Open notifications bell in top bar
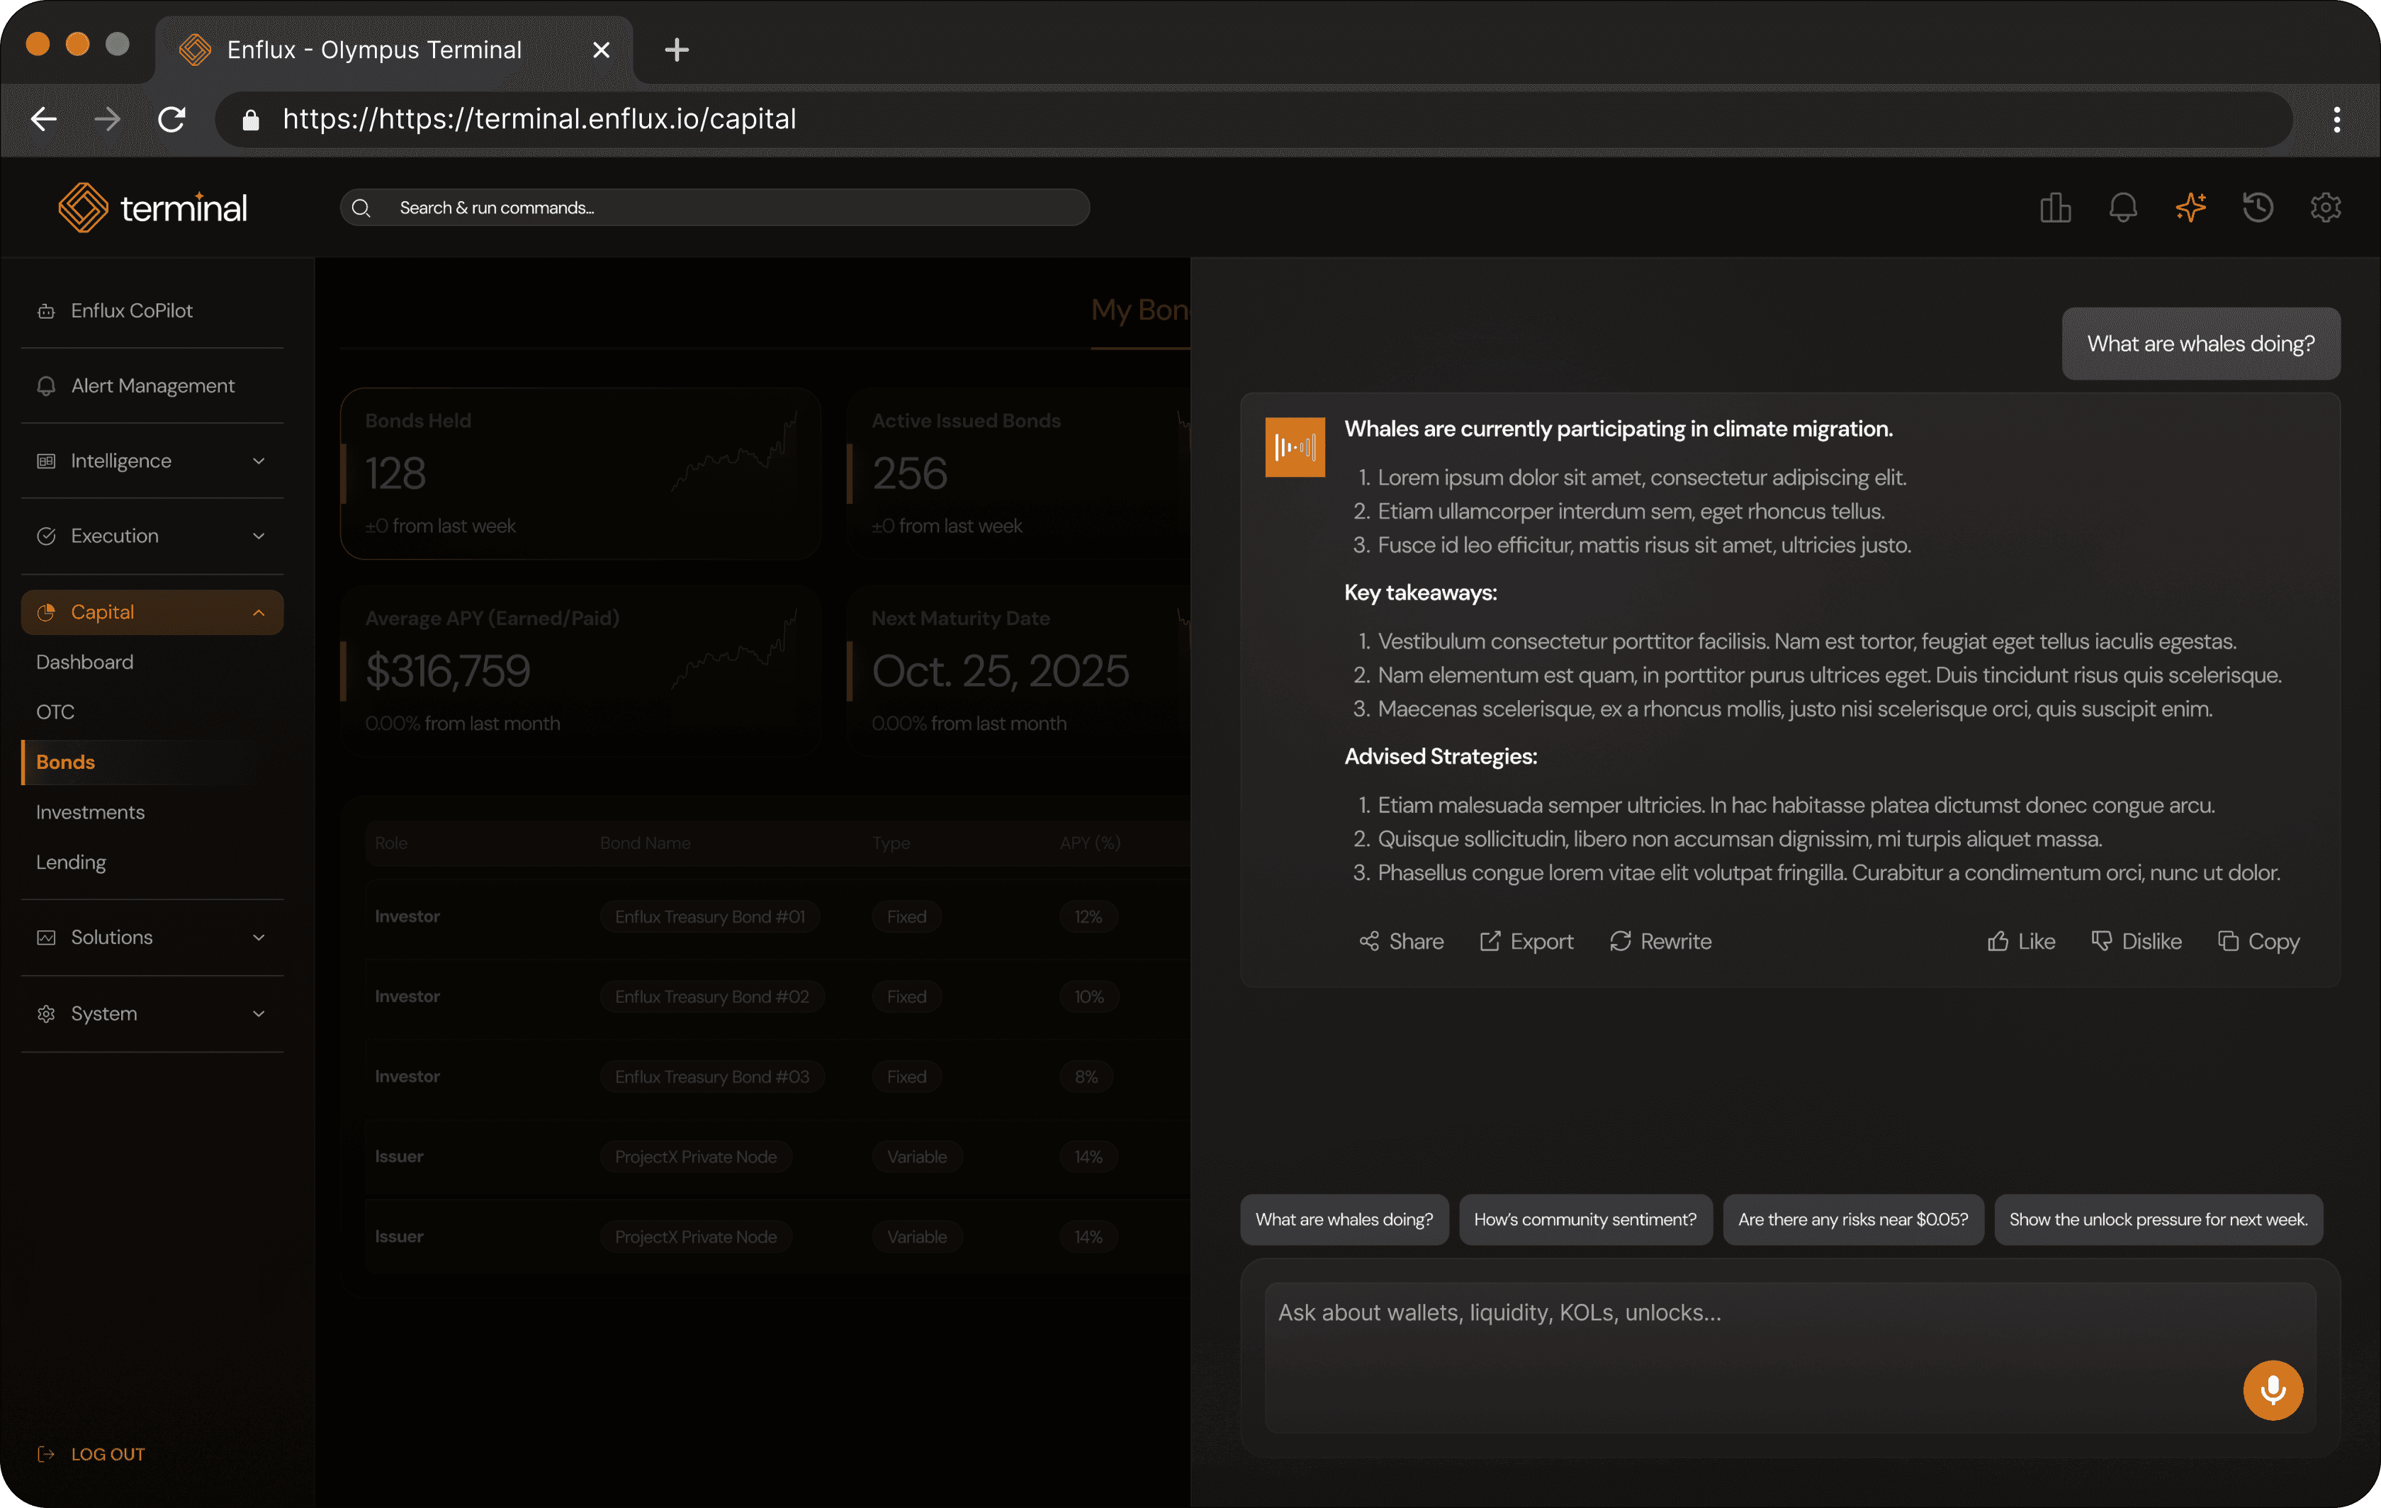Screen dimensions: 2381x1508 2123,208
